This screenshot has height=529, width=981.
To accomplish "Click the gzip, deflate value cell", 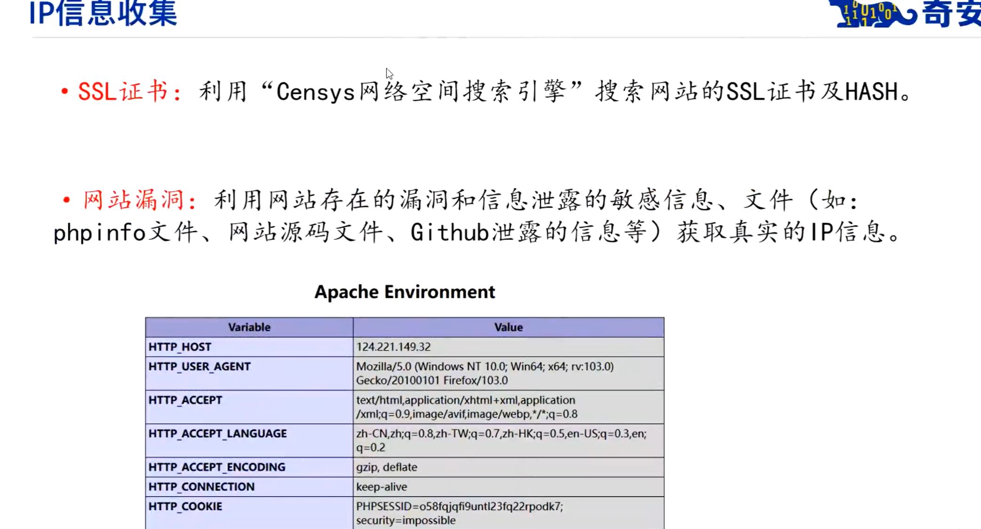I will click(x=387, y=467).
